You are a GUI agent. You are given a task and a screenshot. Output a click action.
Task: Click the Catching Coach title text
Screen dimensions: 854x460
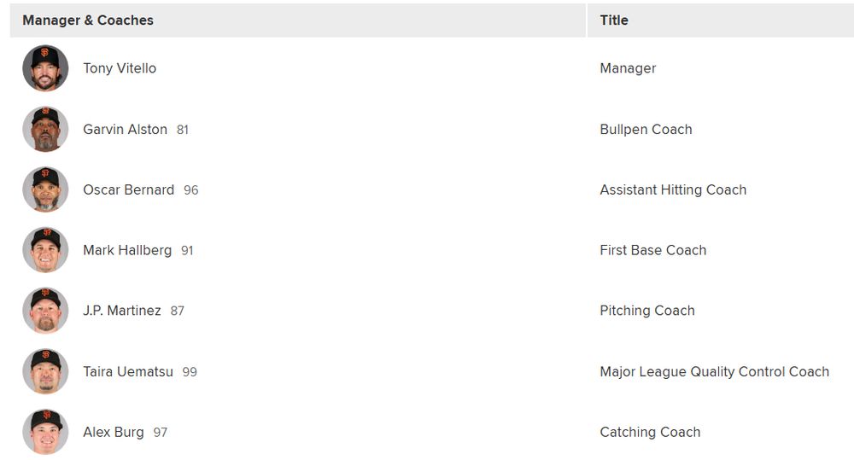pyautogui.click(x=650, y=432)
